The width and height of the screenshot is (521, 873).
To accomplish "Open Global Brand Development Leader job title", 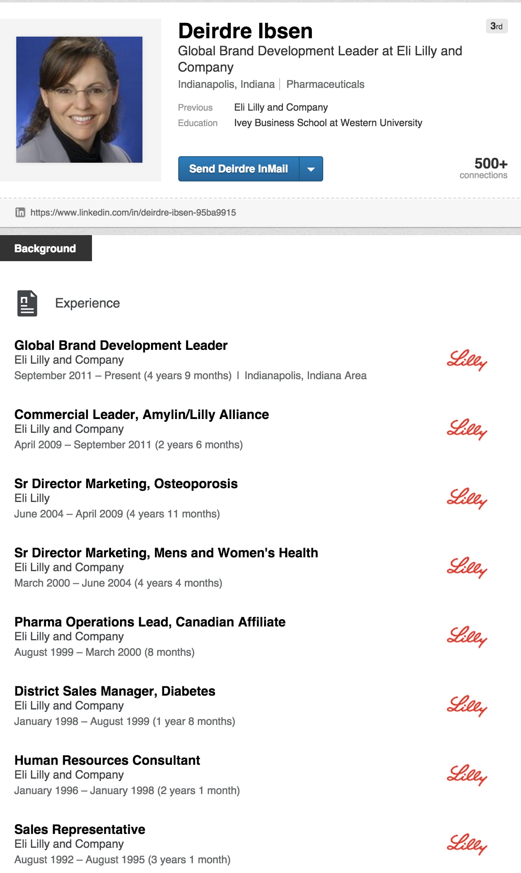I will (121, 345).
